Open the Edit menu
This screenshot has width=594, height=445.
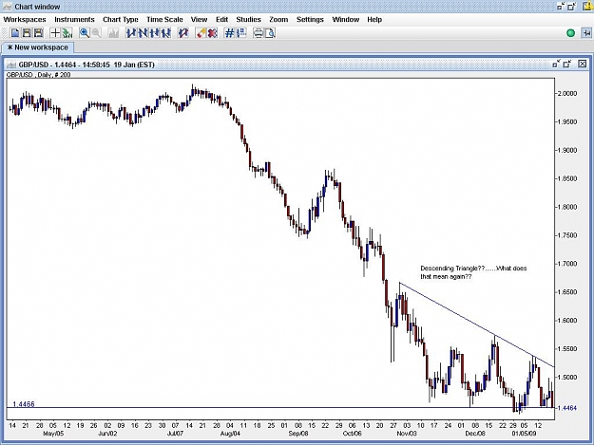221,19
